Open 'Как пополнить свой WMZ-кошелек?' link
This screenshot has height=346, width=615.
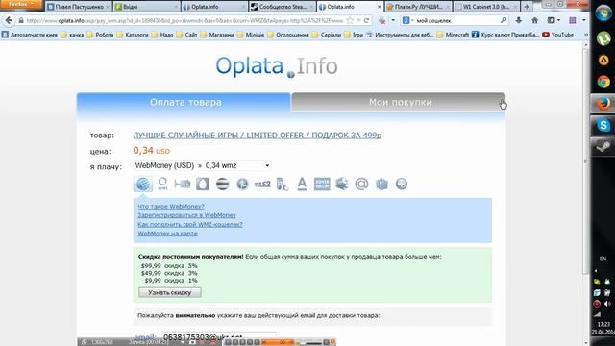point(190,224)
